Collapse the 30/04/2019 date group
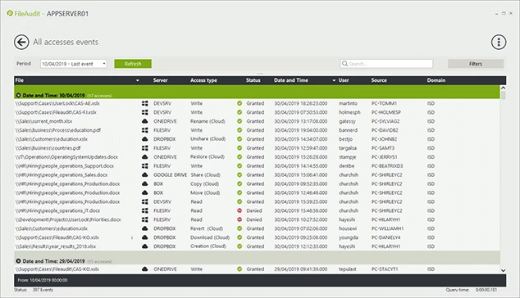 tap(18, 95)
